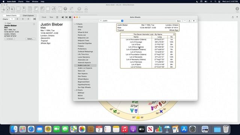
Task: Open the Eclipses toolbar icon
Action: tap(54, 9)
